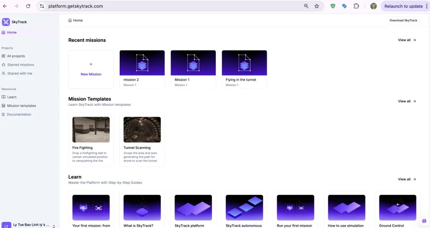Reload the page
430x228 pixels.
click(x=28, y=6)
